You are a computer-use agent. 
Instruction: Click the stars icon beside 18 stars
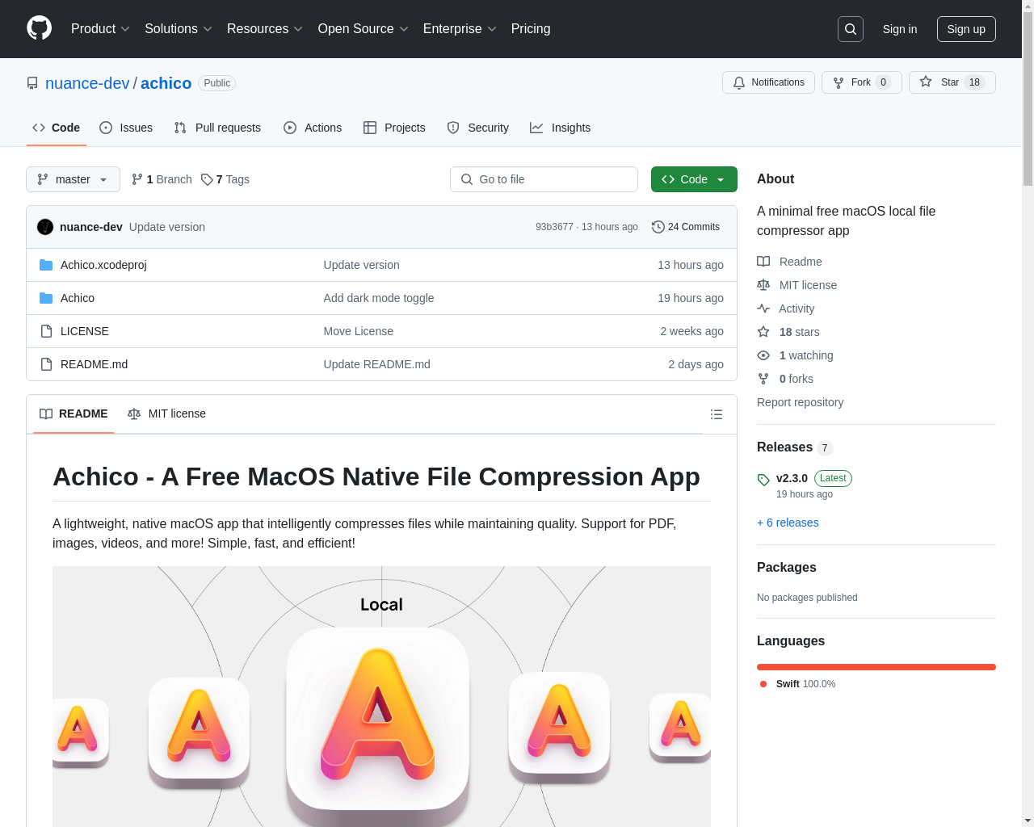pos(763,332)
